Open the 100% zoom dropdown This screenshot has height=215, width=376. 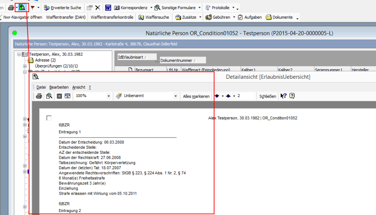click(109, 96)
